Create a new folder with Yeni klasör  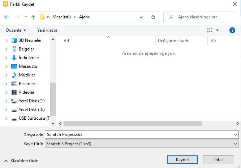tap(47, 30)
